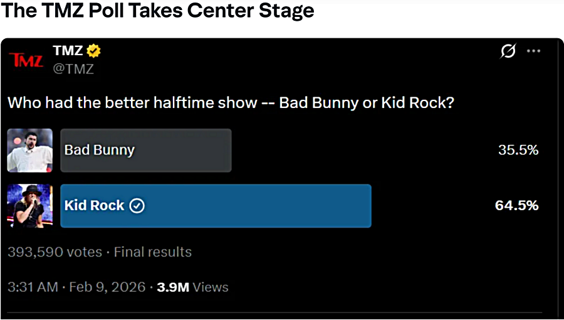Click the Bad Bunny photo thumbnail
Viewport: 564px width, 320px height.
tap(29, 151)
